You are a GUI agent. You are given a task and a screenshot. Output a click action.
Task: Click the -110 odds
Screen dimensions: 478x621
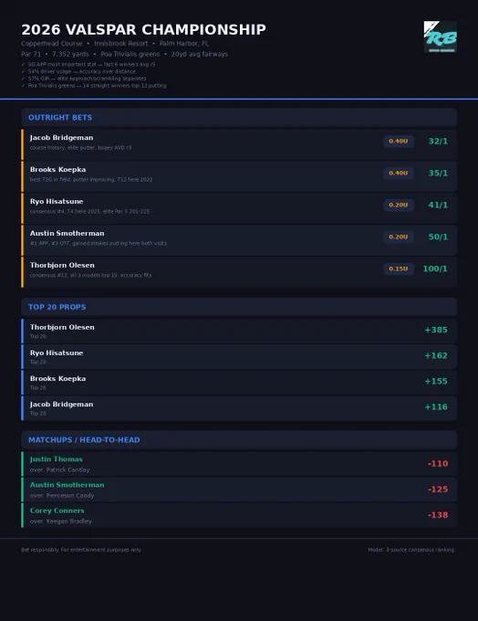[438, 464]
